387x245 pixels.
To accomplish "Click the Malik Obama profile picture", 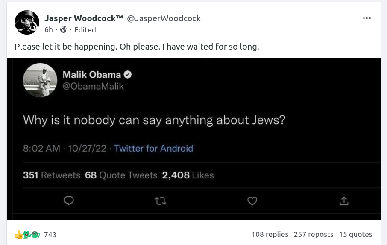I will tap(40, 80).
